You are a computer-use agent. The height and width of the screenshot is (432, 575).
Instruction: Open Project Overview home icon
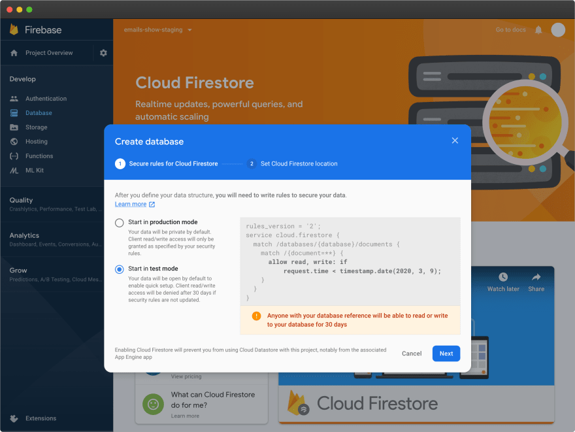tap(14, 53)
